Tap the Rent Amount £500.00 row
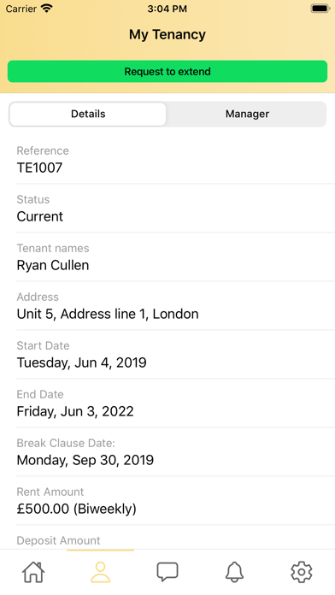 click(176, 500)
